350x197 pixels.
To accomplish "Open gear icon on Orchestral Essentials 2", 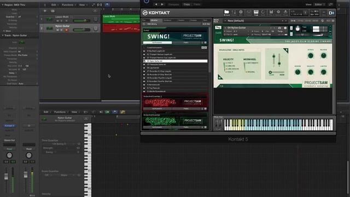I will click(x=206, y=108).
